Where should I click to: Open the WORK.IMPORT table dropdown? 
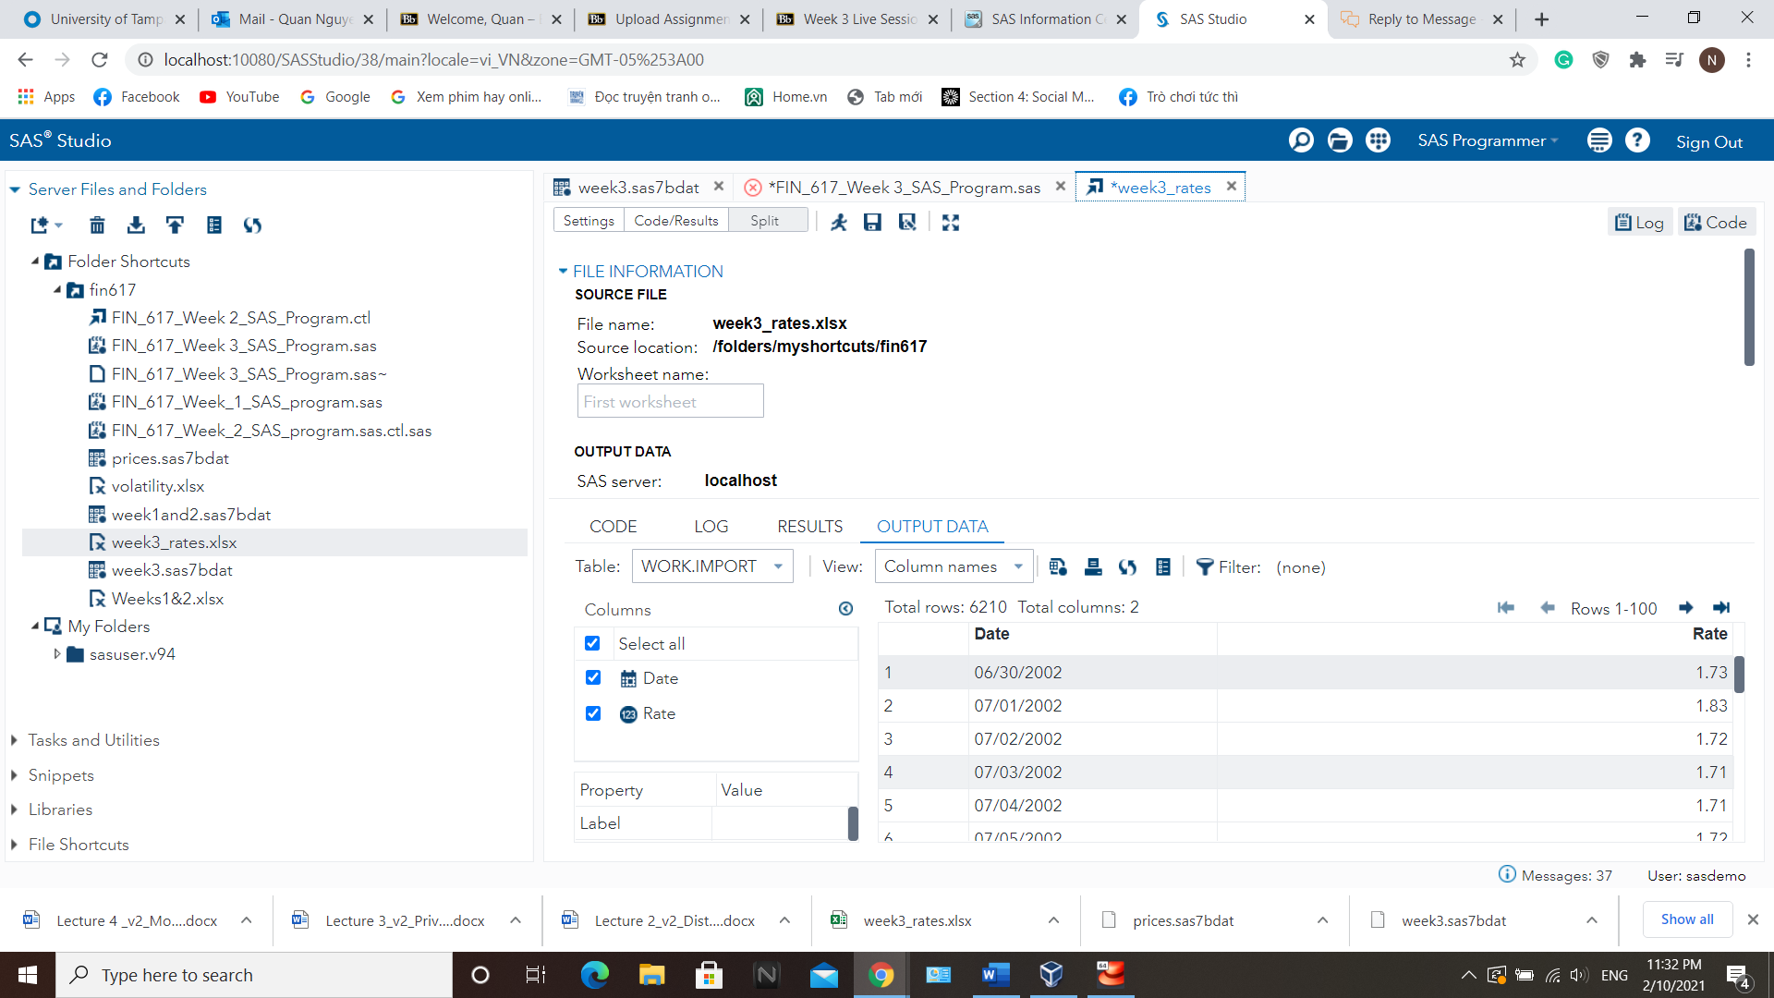click(x=711, y=566)
